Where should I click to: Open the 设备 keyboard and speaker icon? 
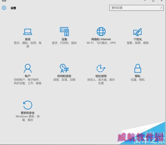point(64,32)
